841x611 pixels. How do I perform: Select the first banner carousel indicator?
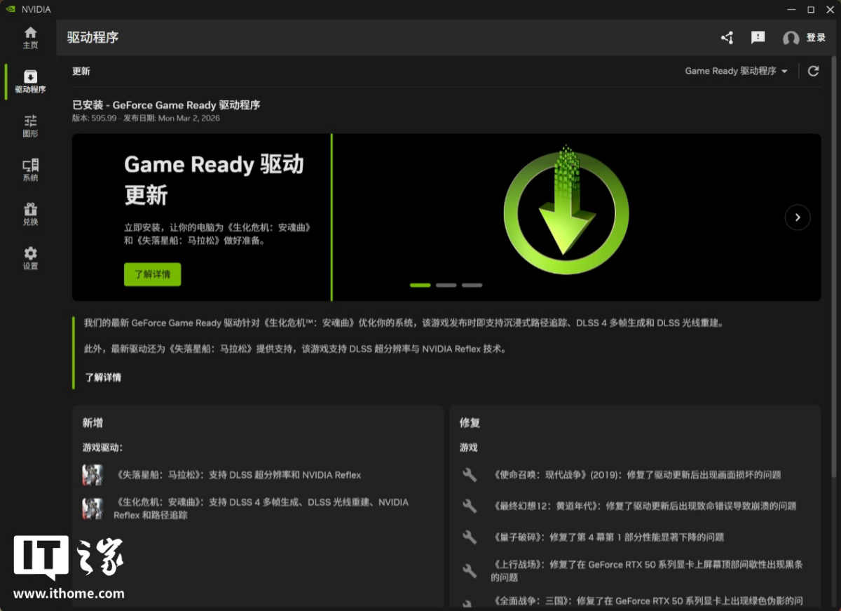click(x=420, y=286)
